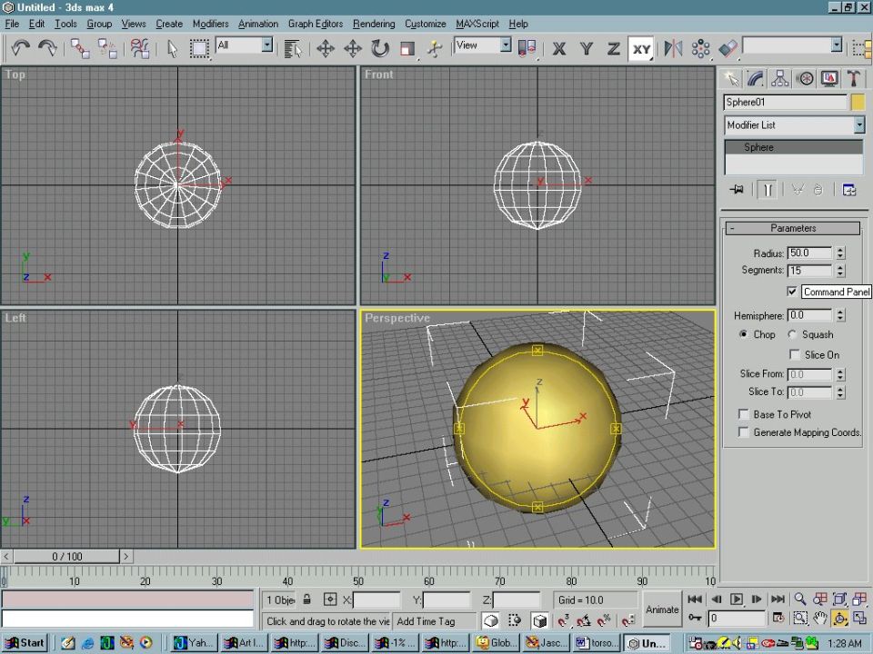The width and height of the screenshot is (873, 654).
Task: Restrict to Z axis
Action: click(x=614, y=49)
